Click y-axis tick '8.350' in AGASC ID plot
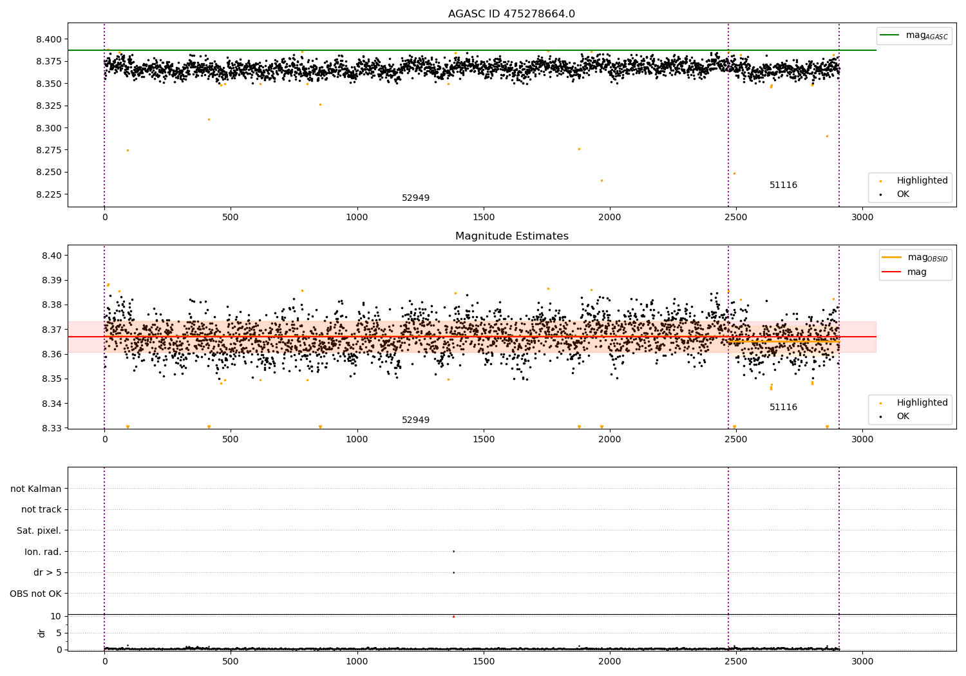 pos(49,84)
